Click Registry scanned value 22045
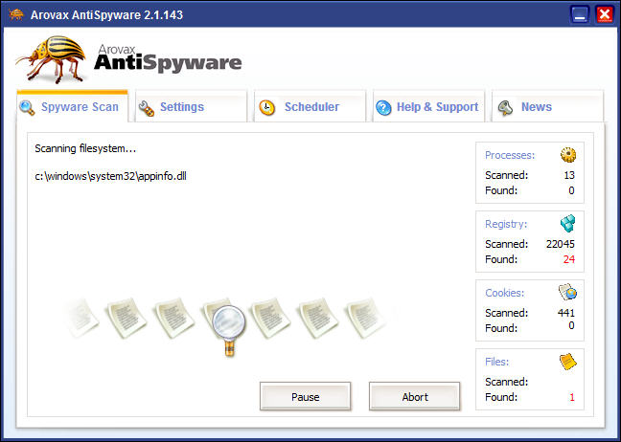This screenshot has height=442, width=621. (x=560, y=244)
